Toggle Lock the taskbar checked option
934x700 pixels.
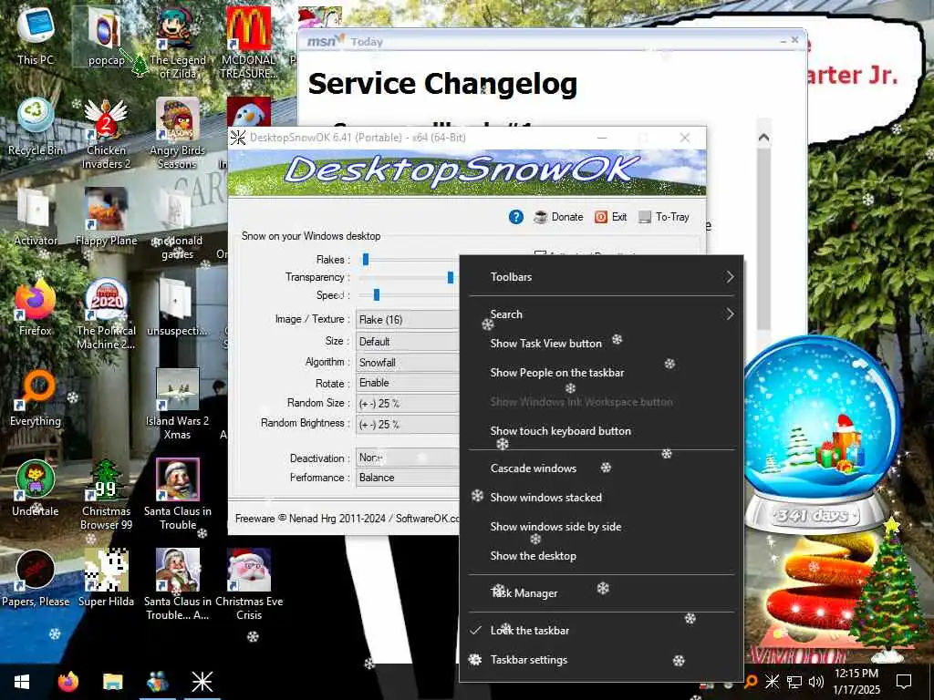coord(602,631)
